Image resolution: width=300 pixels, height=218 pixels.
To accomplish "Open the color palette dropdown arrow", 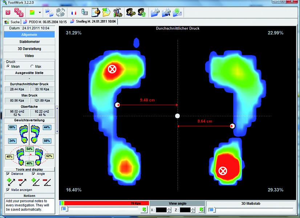I will click(39, 13).
